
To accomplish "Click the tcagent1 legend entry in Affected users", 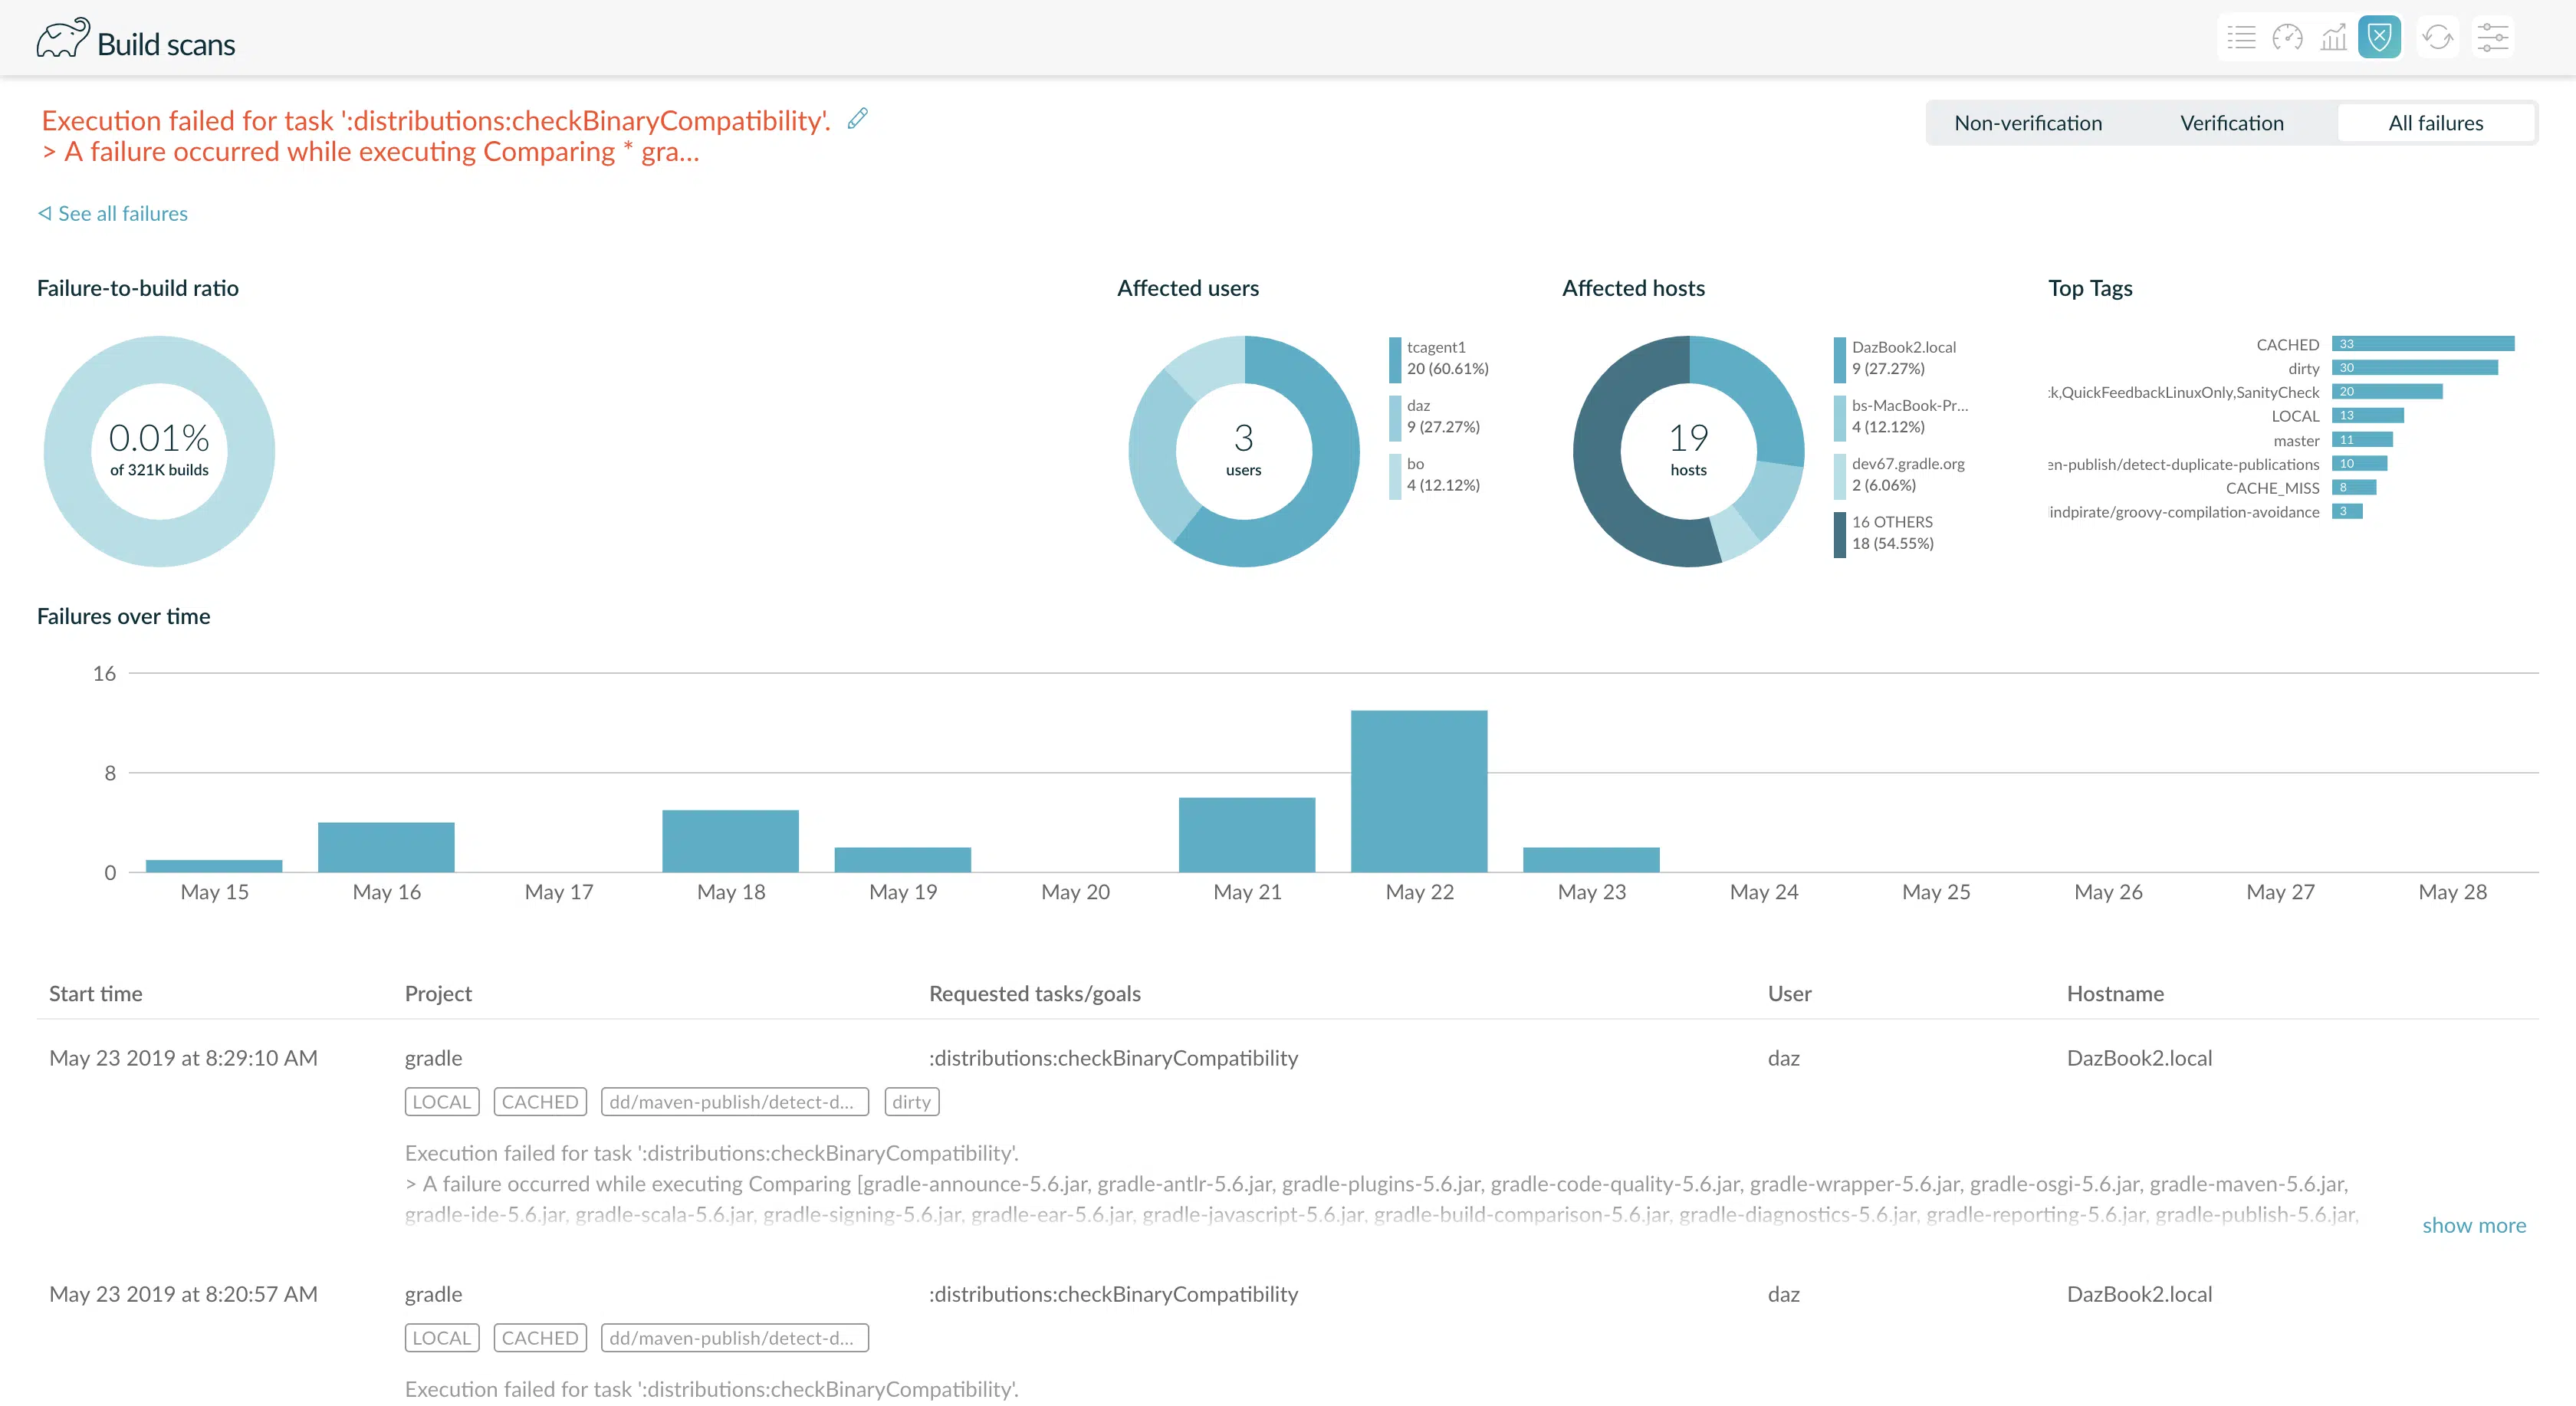I will pyautogui.click(x=1446, y=358).
